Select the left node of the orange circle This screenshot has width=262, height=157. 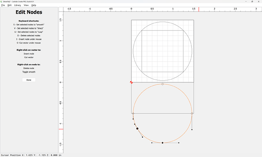[x=133, y=113]
